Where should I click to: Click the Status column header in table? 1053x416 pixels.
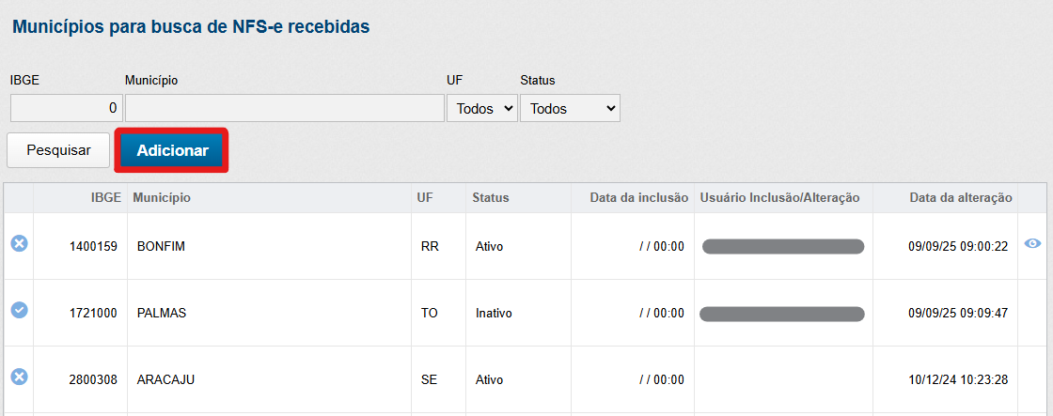[x=491, y=197]
